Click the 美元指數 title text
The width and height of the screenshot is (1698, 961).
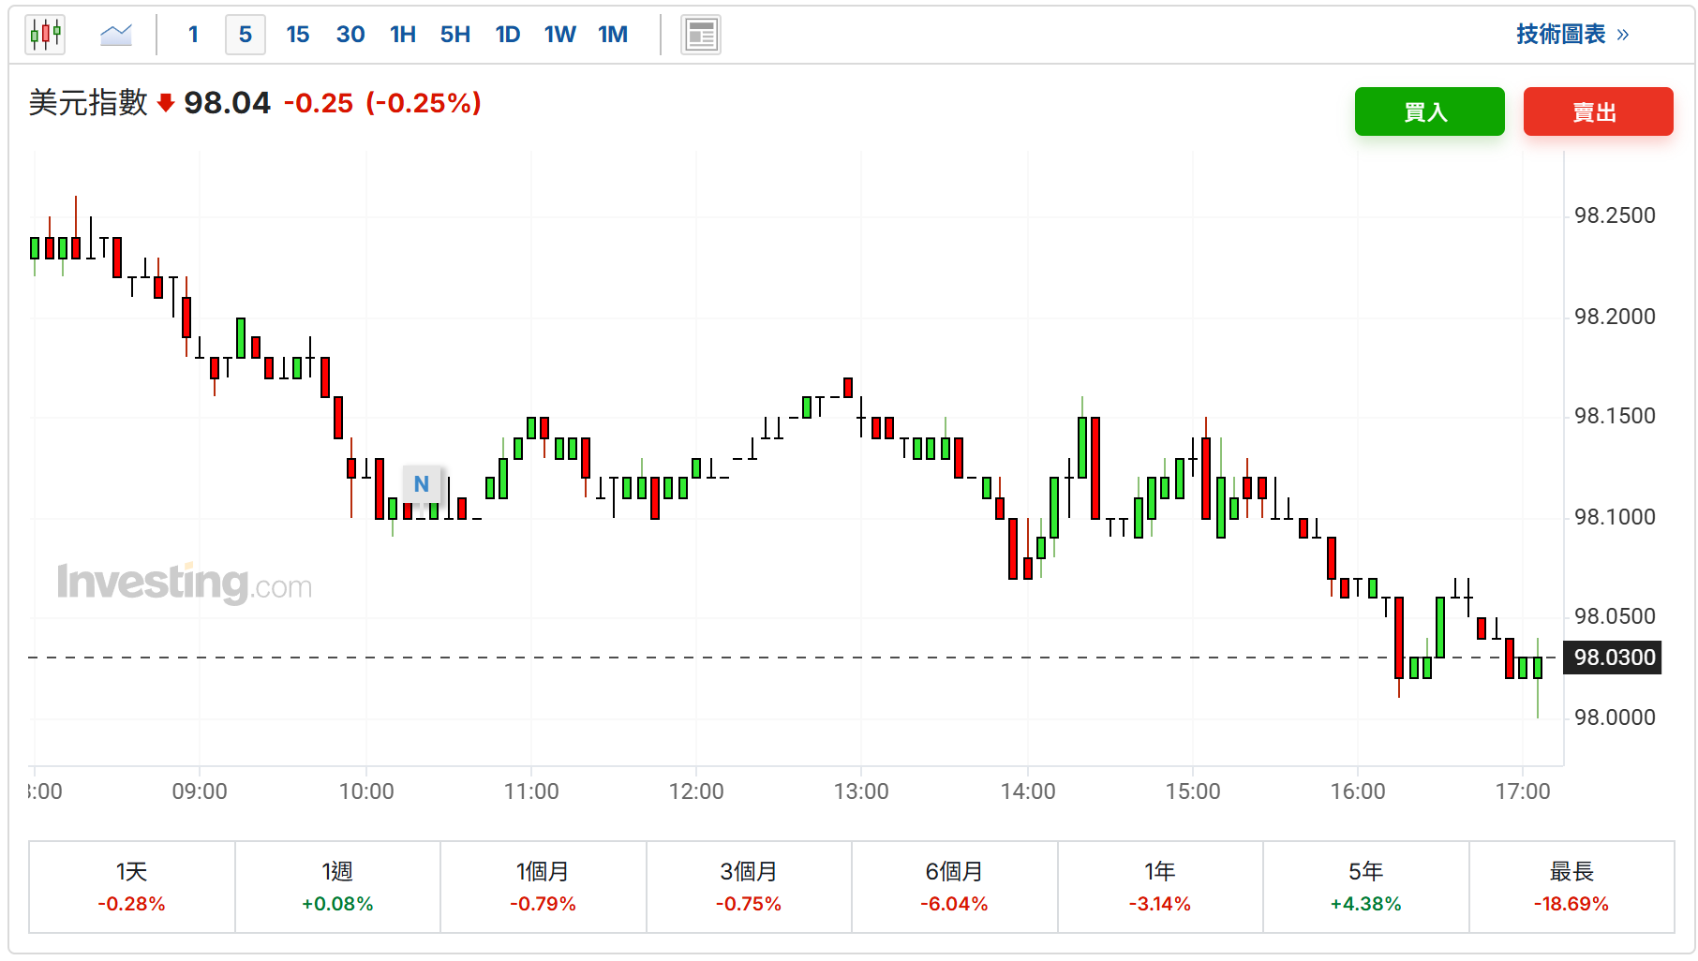coord(88,102)
